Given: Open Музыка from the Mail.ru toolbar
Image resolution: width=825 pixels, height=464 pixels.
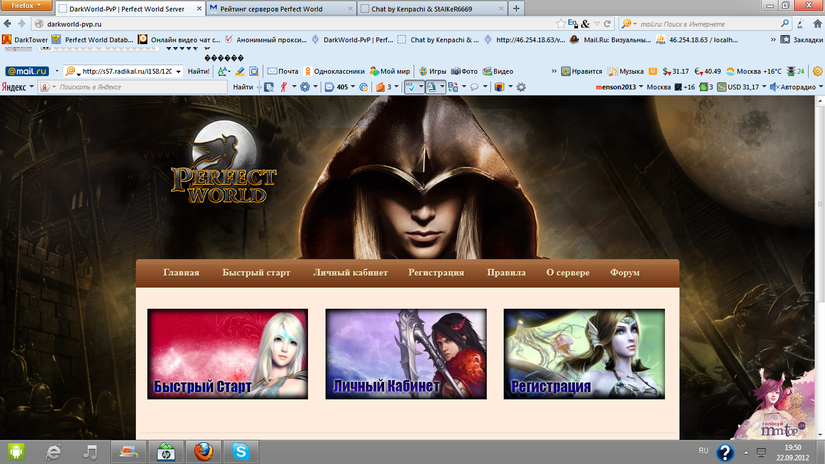Looking at the screenshot, I should [626, 71].
